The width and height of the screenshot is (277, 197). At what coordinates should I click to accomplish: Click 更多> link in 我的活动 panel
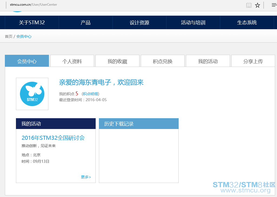(x=86, y=177)
